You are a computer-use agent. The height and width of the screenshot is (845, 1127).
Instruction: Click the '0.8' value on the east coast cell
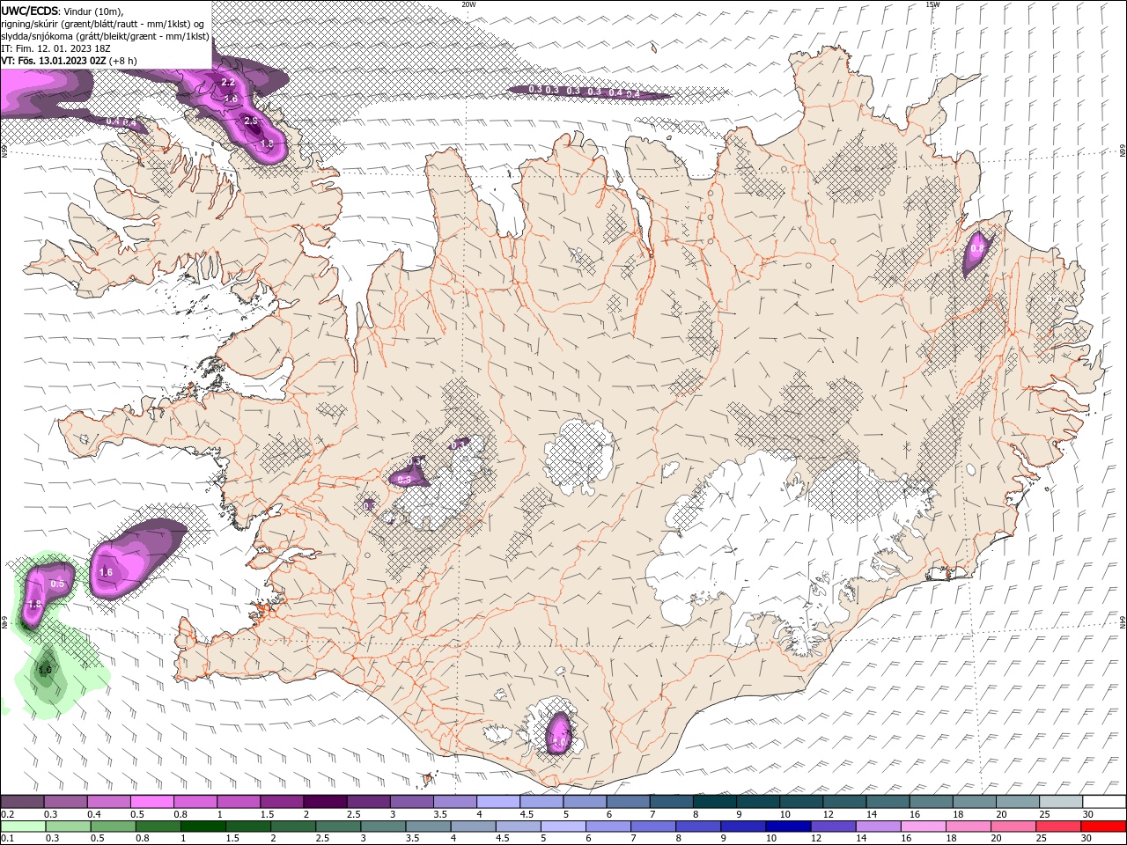976,249
